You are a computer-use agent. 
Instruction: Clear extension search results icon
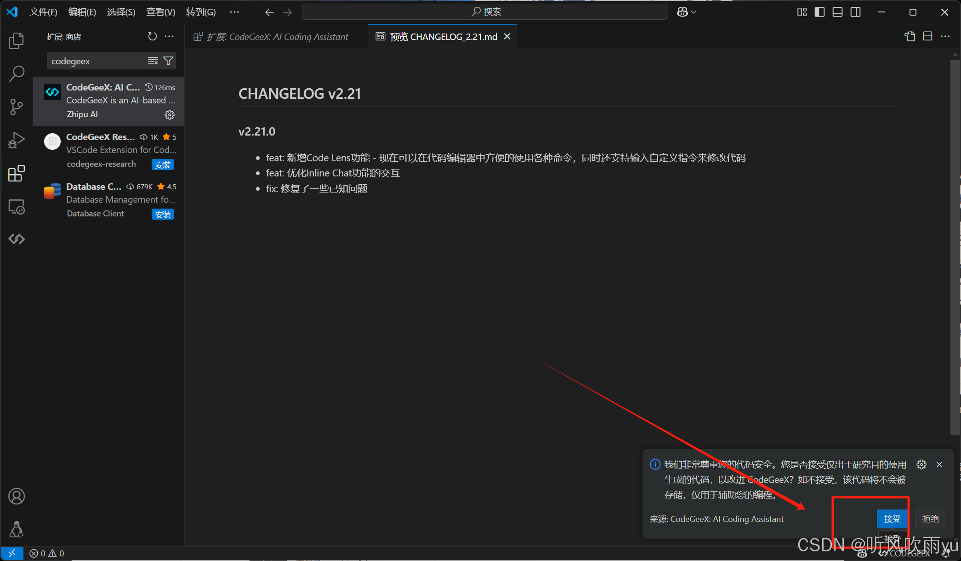point(153,61)
